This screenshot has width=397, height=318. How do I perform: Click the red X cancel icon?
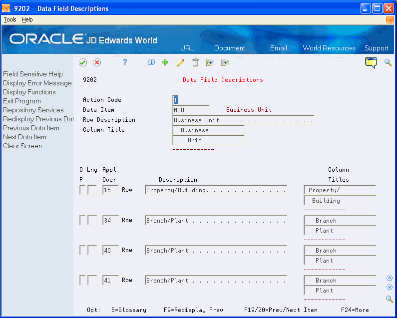[x=97, y=62]
